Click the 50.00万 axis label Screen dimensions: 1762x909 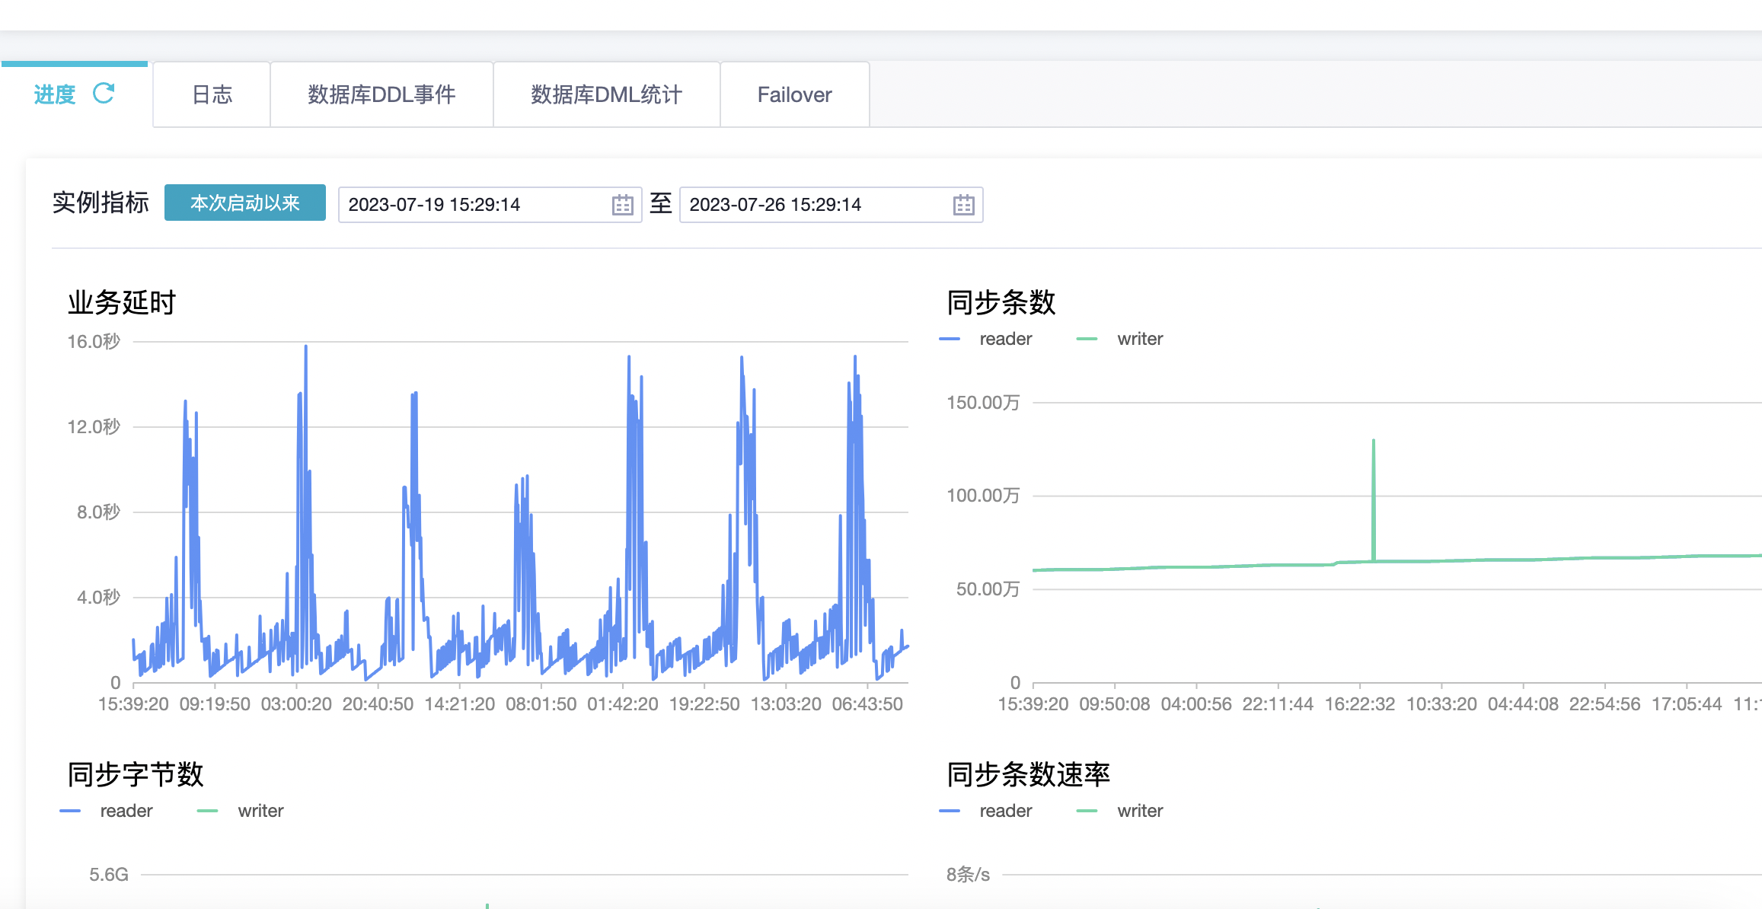(988, 588)
